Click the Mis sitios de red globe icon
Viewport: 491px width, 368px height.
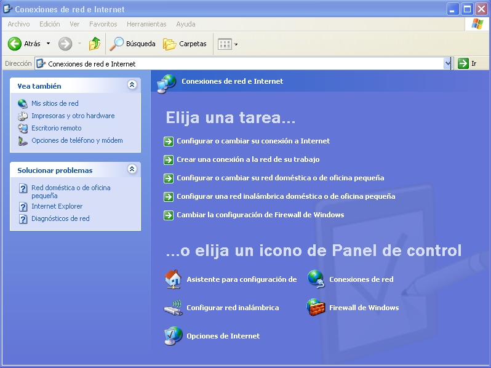(x=23, y=103)
